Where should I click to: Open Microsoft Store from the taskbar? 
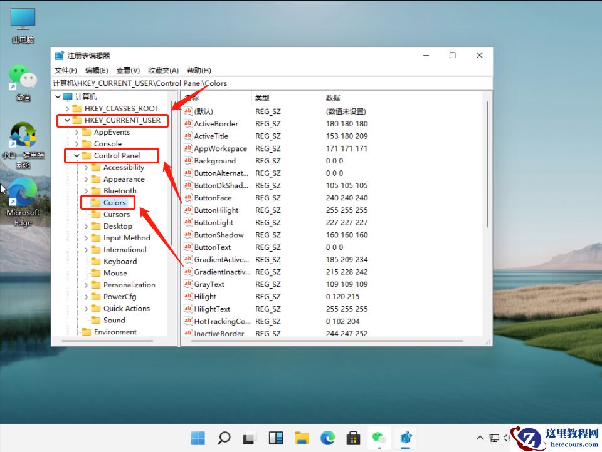(x=353, y=438)
